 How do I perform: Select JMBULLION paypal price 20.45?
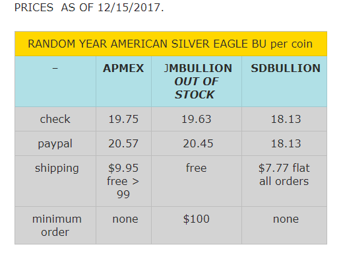198,143
